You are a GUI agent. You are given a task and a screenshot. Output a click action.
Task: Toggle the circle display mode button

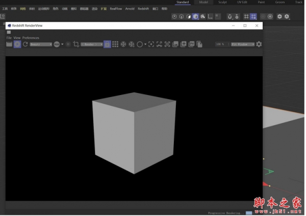[139, 44]
